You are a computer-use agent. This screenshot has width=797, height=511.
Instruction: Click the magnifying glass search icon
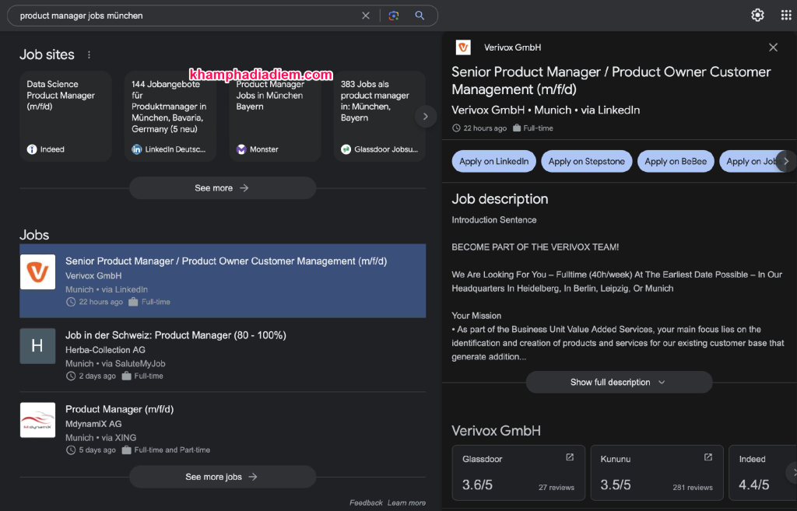point(420,16)
